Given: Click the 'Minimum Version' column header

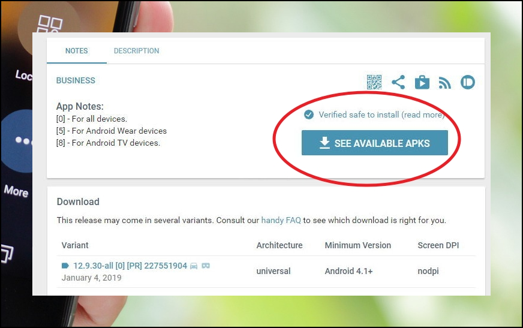Looking at the screenshot, I should tap(358, 245).
